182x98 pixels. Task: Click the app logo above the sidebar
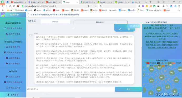click(3, 15)
